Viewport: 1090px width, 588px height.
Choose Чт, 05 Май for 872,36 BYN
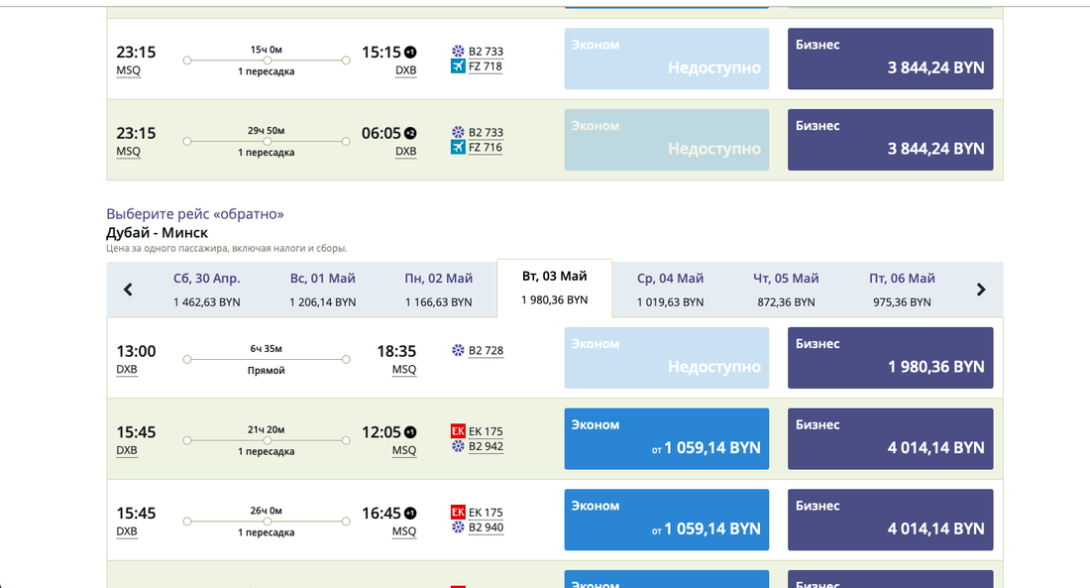786,290
